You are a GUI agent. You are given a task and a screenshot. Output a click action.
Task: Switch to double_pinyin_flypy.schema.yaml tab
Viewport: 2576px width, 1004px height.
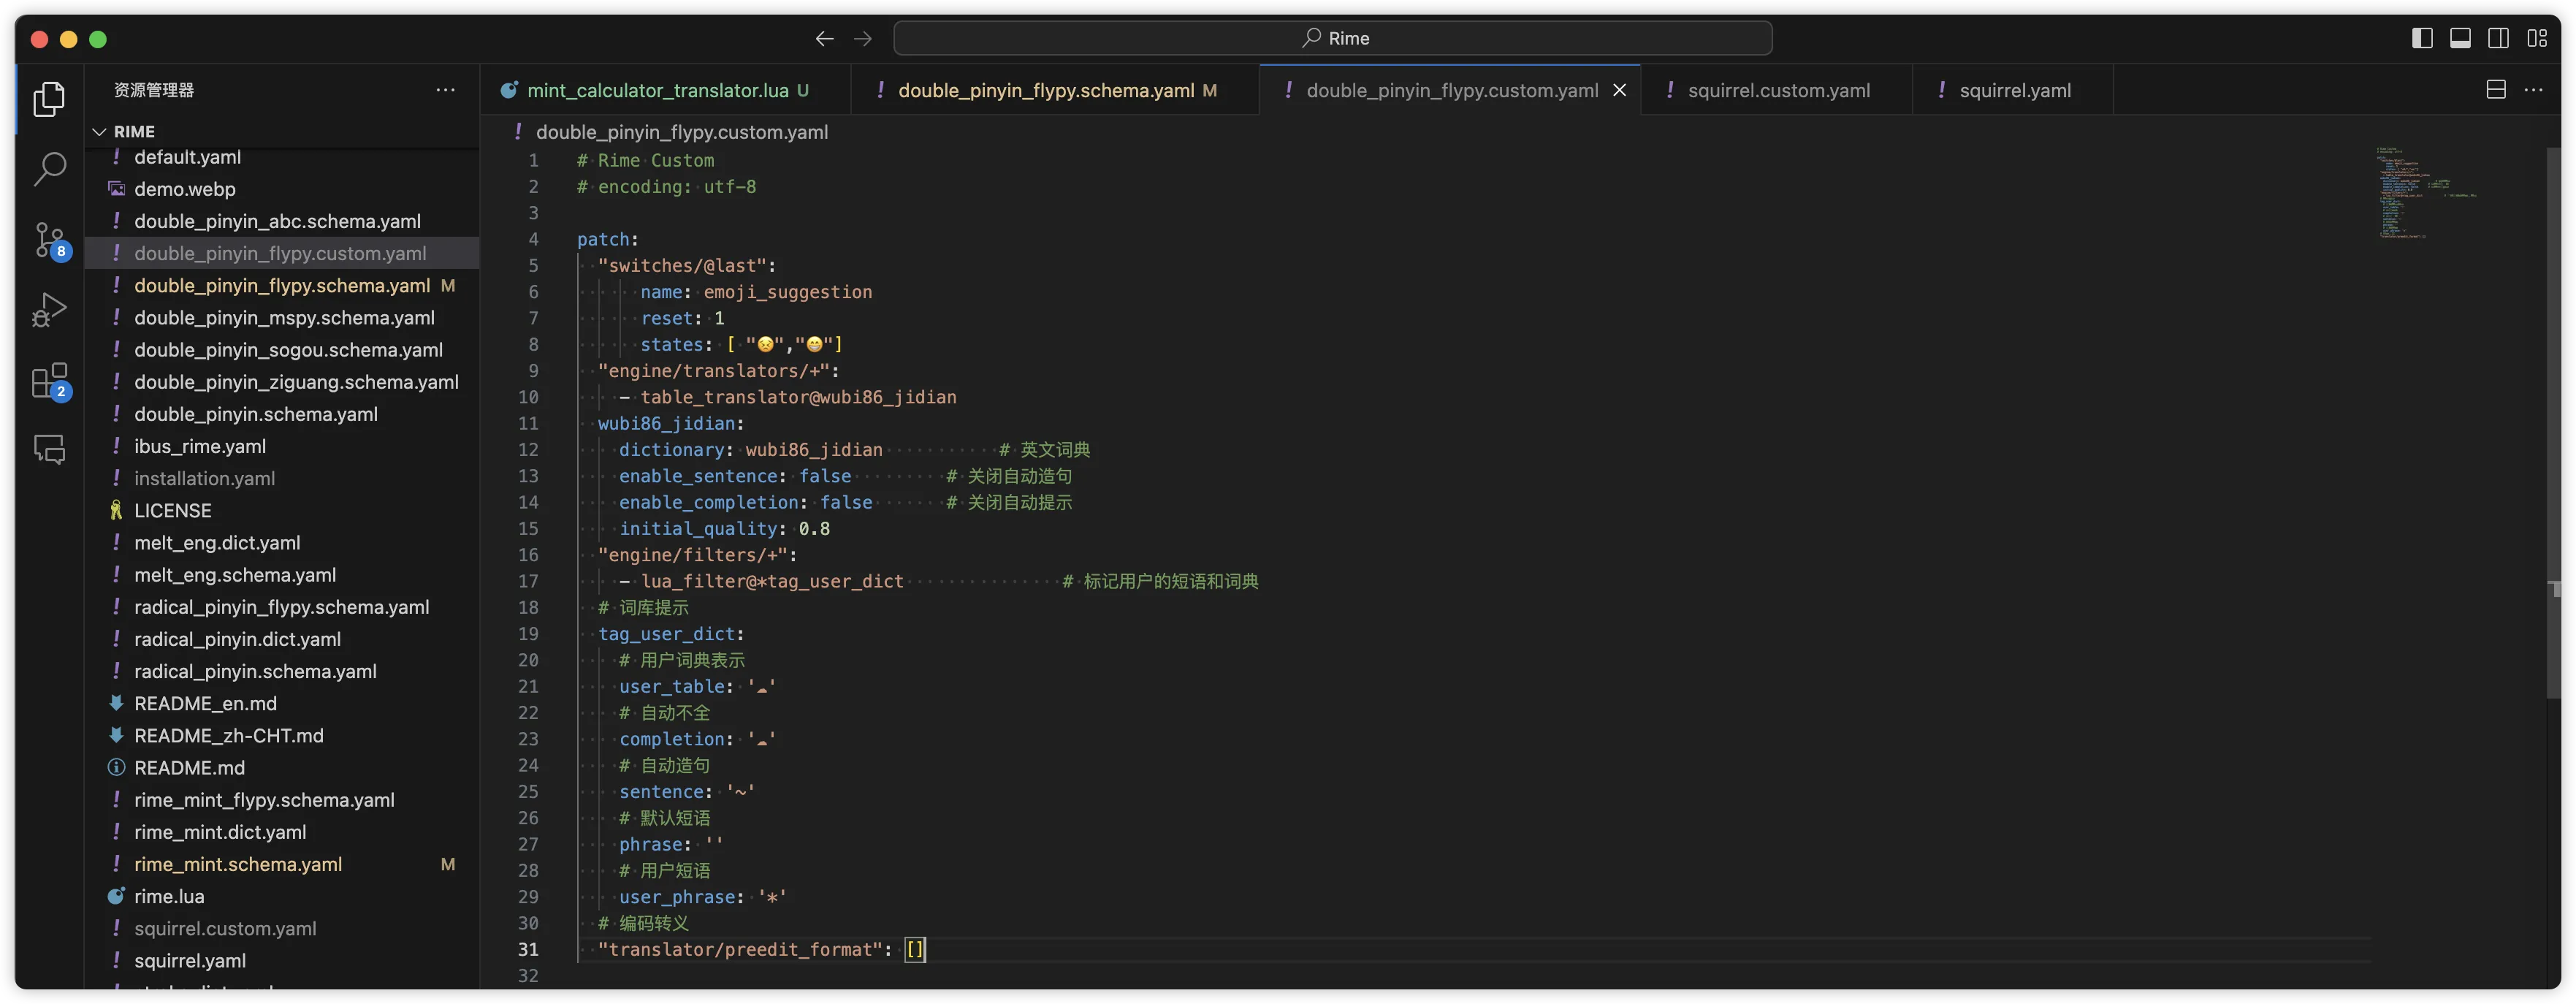click(x=1055, y=90)
